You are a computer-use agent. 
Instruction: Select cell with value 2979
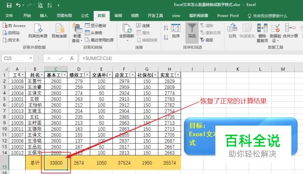[124, 81]
